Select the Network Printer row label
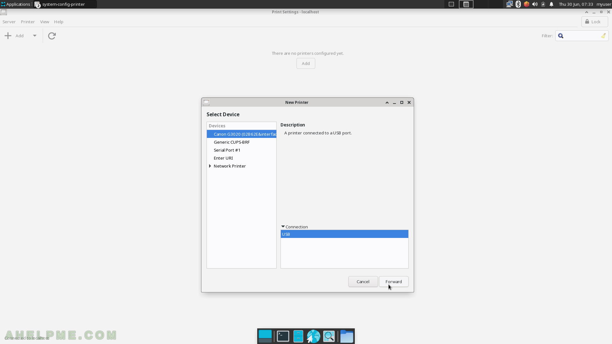Image resolution: width=612 pixels, height=344 pixels. [230, 166]
